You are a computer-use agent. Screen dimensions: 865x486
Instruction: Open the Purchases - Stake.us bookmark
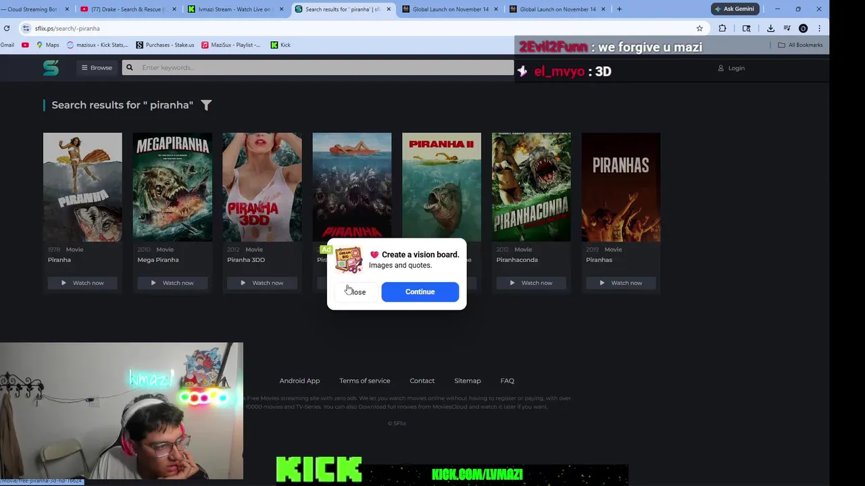click(165, 45)
